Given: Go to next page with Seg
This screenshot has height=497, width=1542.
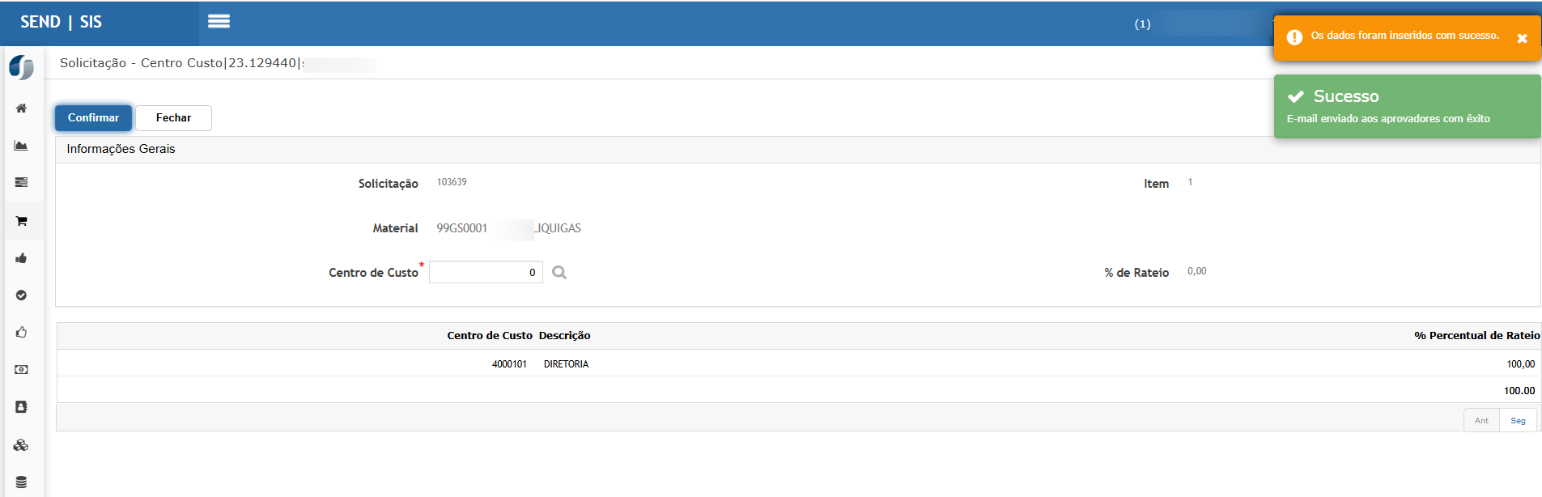Looking at the screenshot, I should [x=1518, y=421].
